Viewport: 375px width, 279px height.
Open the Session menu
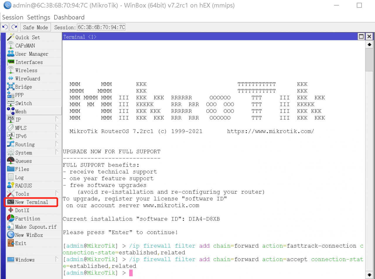(13, 17)
